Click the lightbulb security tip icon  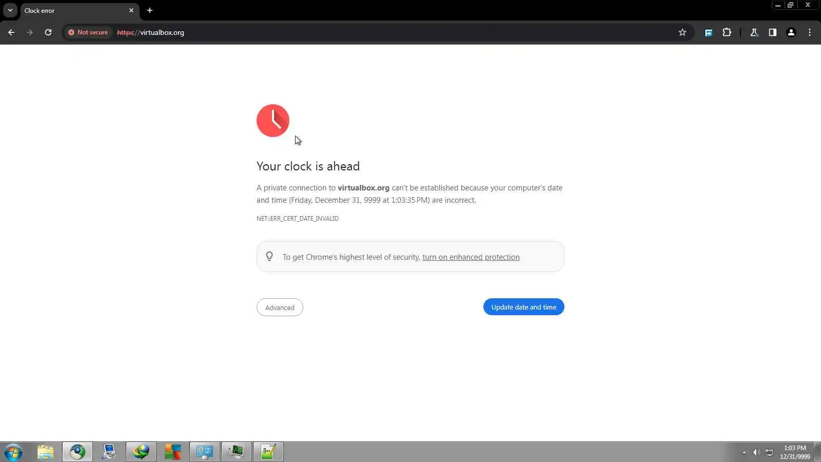[x=269, y=256]
